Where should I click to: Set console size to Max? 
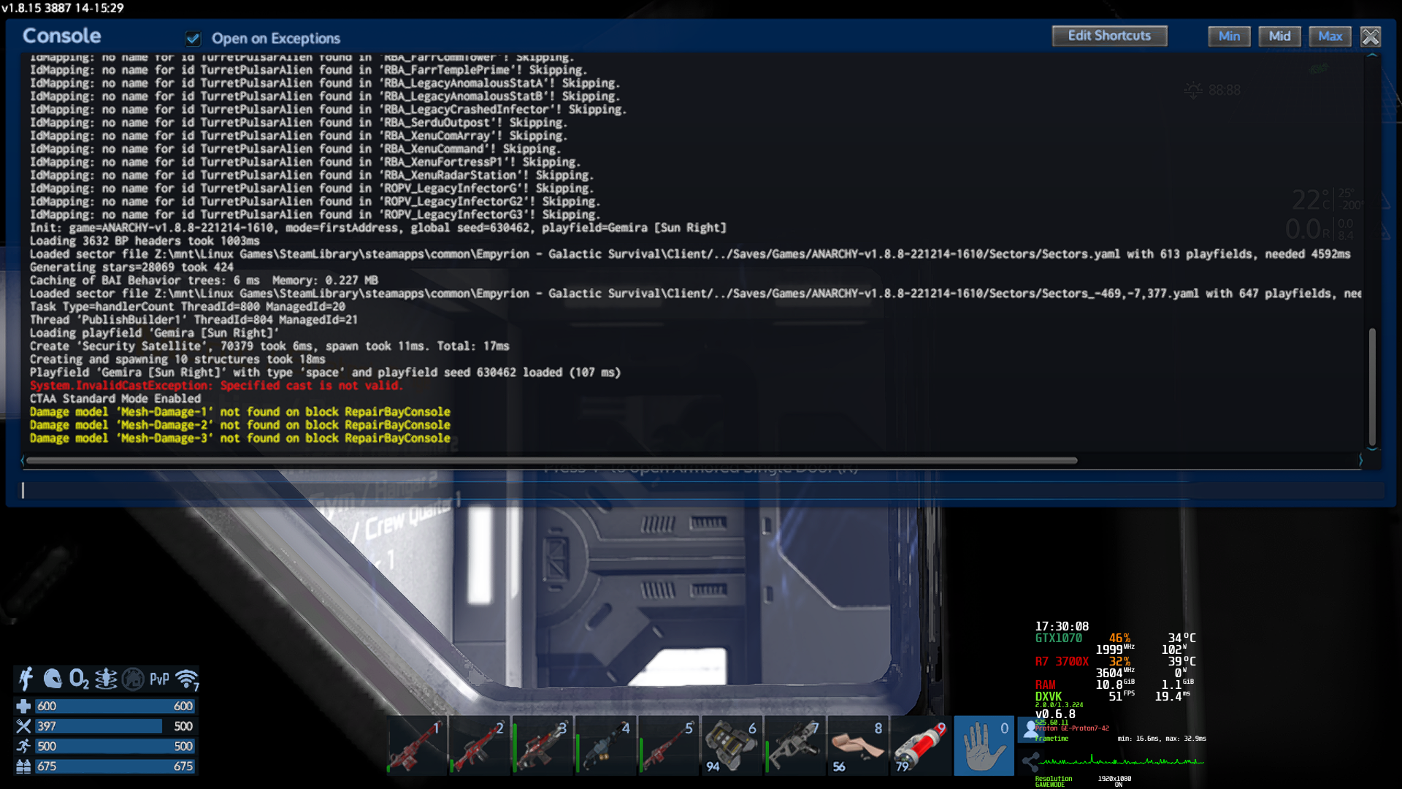click(x=1330, y=37)
